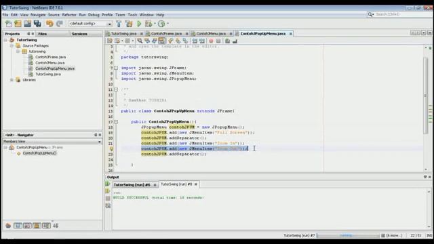Click the BUILD SUCCESSFUL output text
The height and width of the screenshot is (244, 434).
point(158,197)
